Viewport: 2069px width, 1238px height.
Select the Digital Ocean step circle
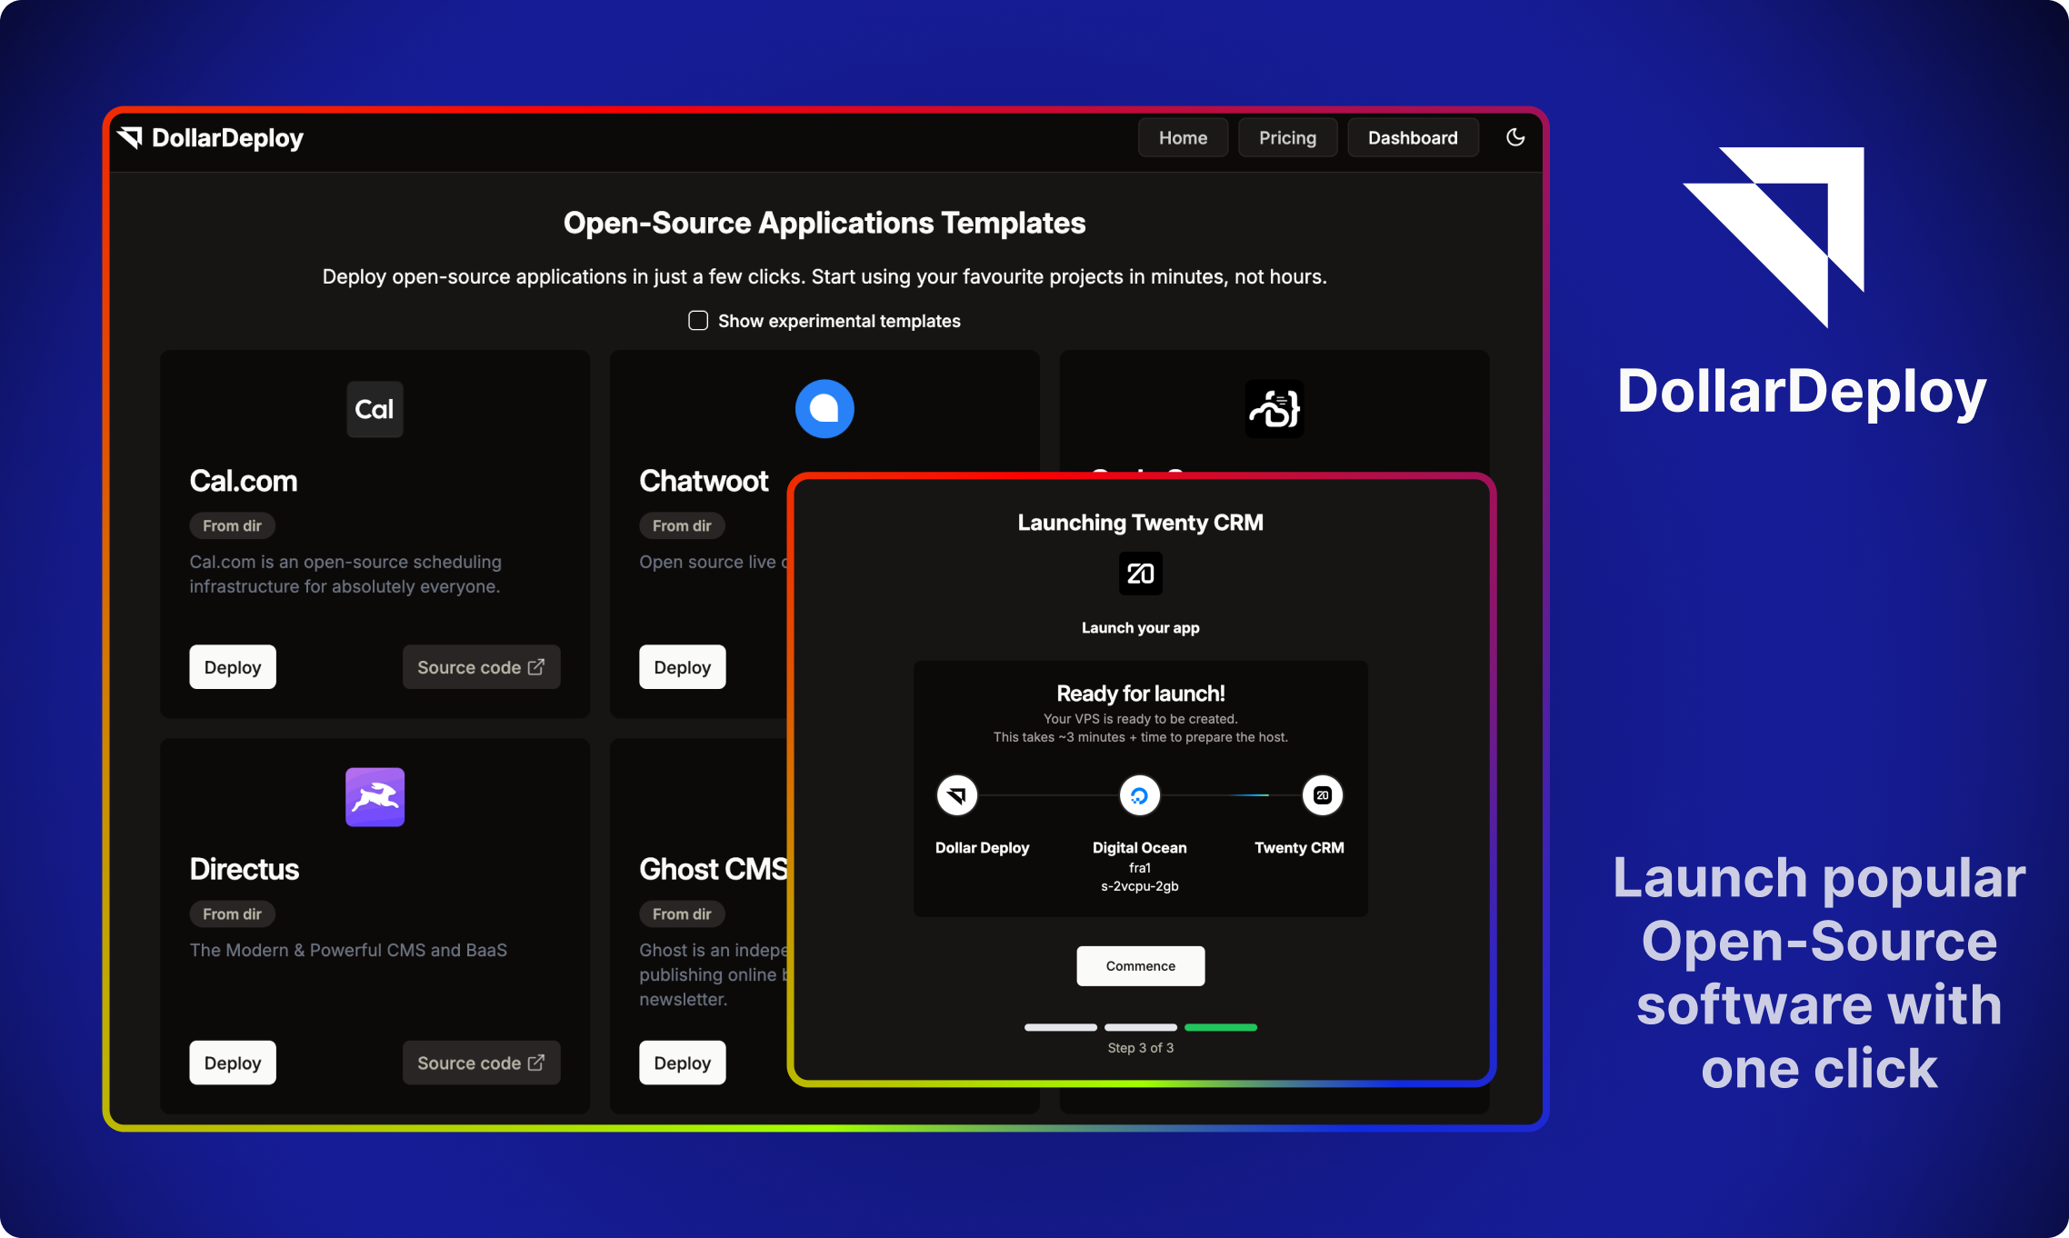click(1139, 795)
